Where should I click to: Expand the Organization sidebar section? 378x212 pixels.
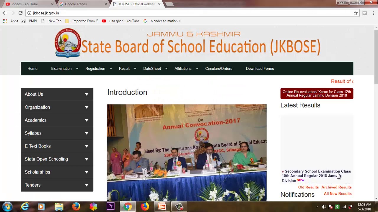tap(57, 107)
